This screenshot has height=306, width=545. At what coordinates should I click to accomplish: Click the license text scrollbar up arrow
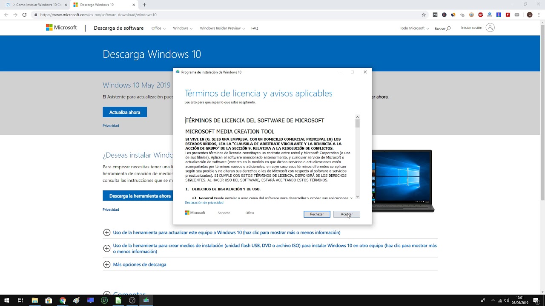pos(358,117)
